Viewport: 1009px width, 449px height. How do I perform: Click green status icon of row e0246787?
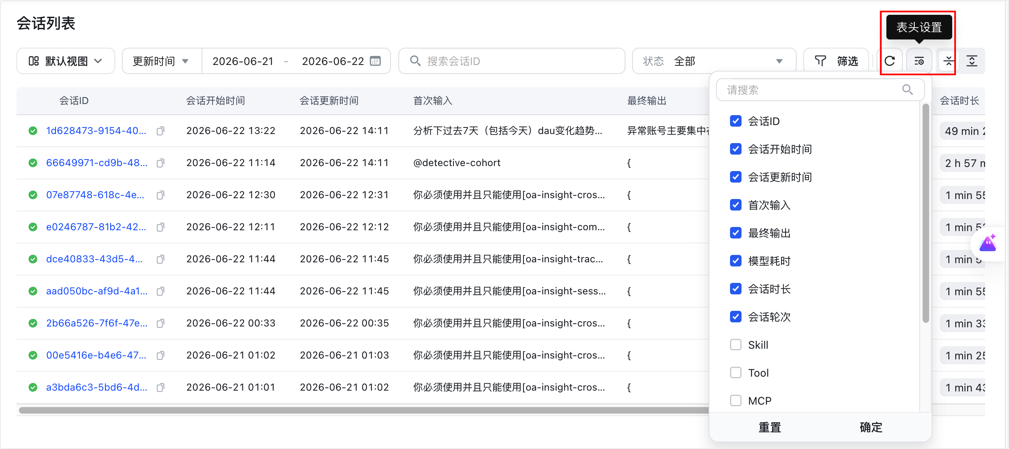tap(33, 227)
